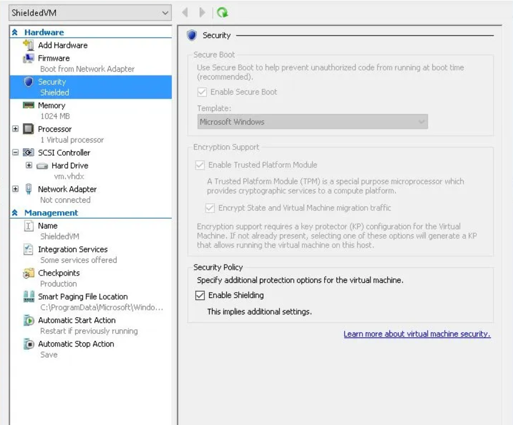The height and width of the screenshot is (425, 513).
Task: Open Learn more about virtual machine security link
Action: pos(417,334)
